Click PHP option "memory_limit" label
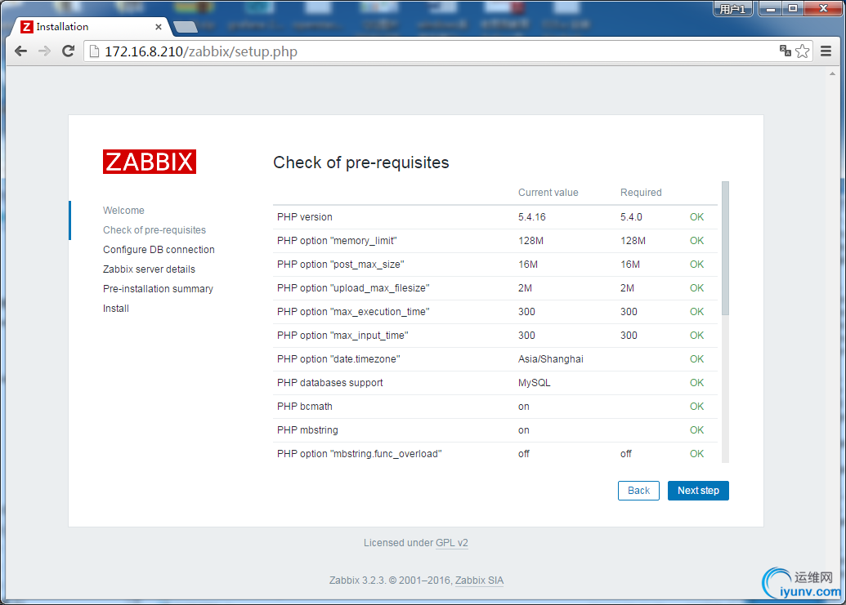 click(338, 241)
